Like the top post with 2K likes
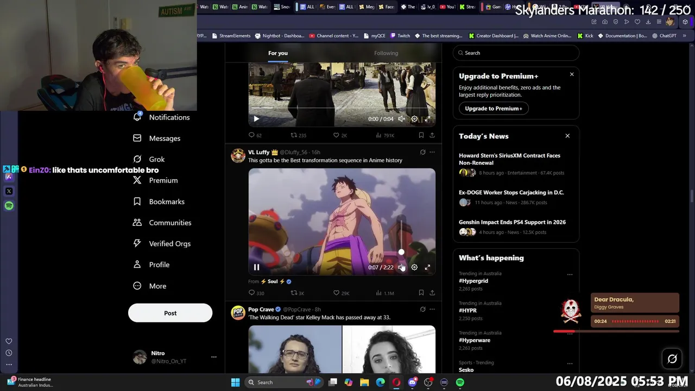This screenshot has height=391, width=695. (340, 135)
